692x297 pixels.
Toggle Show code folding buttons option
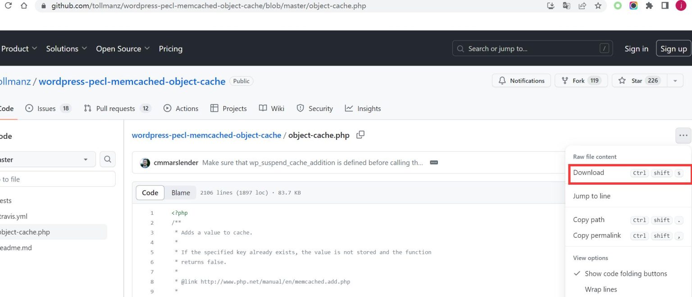tap(625, 274)
